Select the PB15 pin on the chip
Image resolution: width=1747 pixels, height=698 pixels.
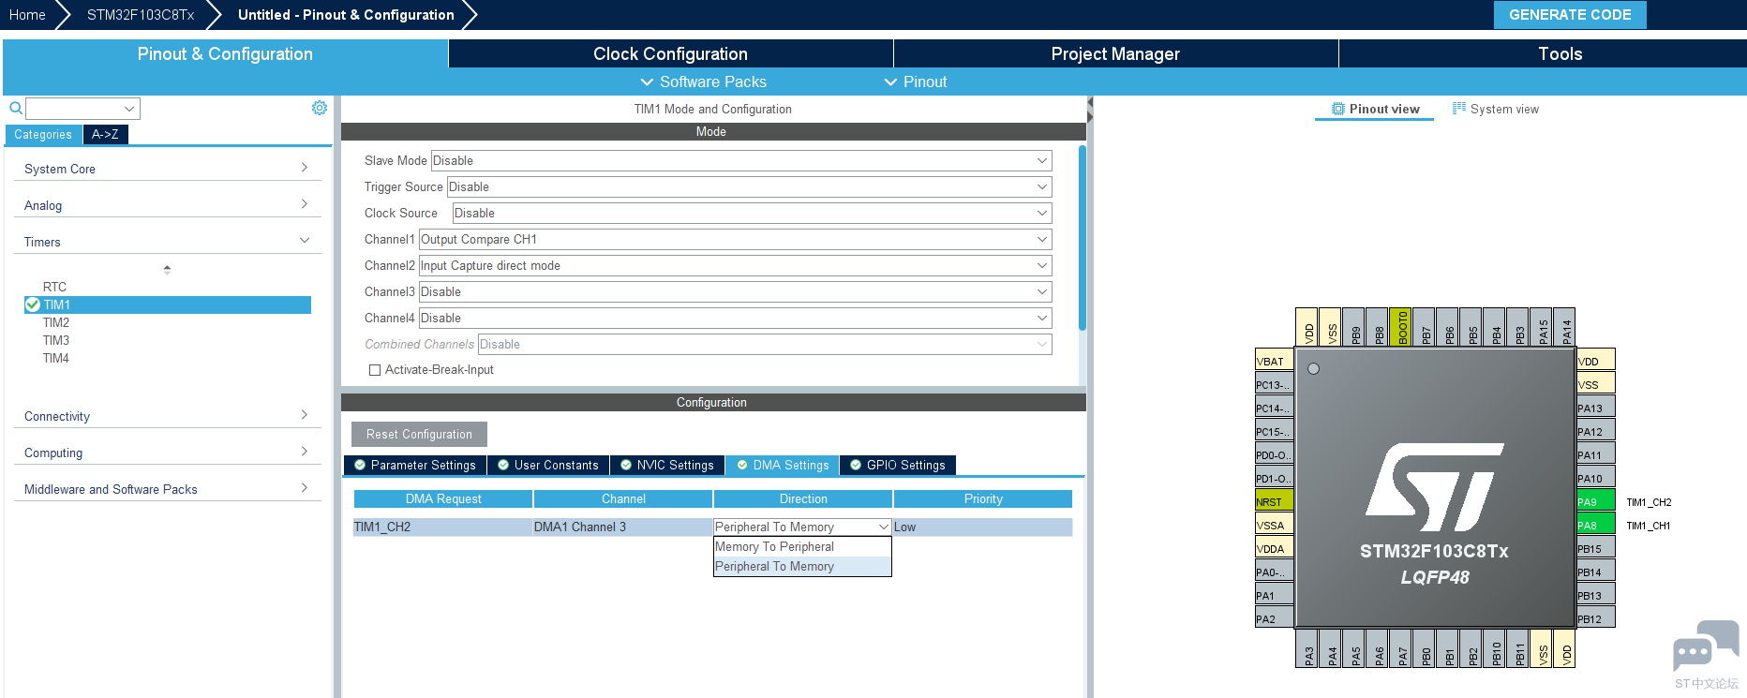1595,548
